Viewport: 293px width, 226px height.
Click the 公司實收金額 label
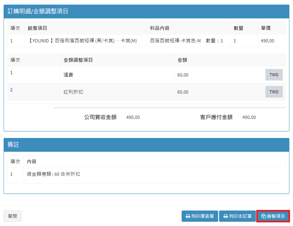tap(100, 117)
